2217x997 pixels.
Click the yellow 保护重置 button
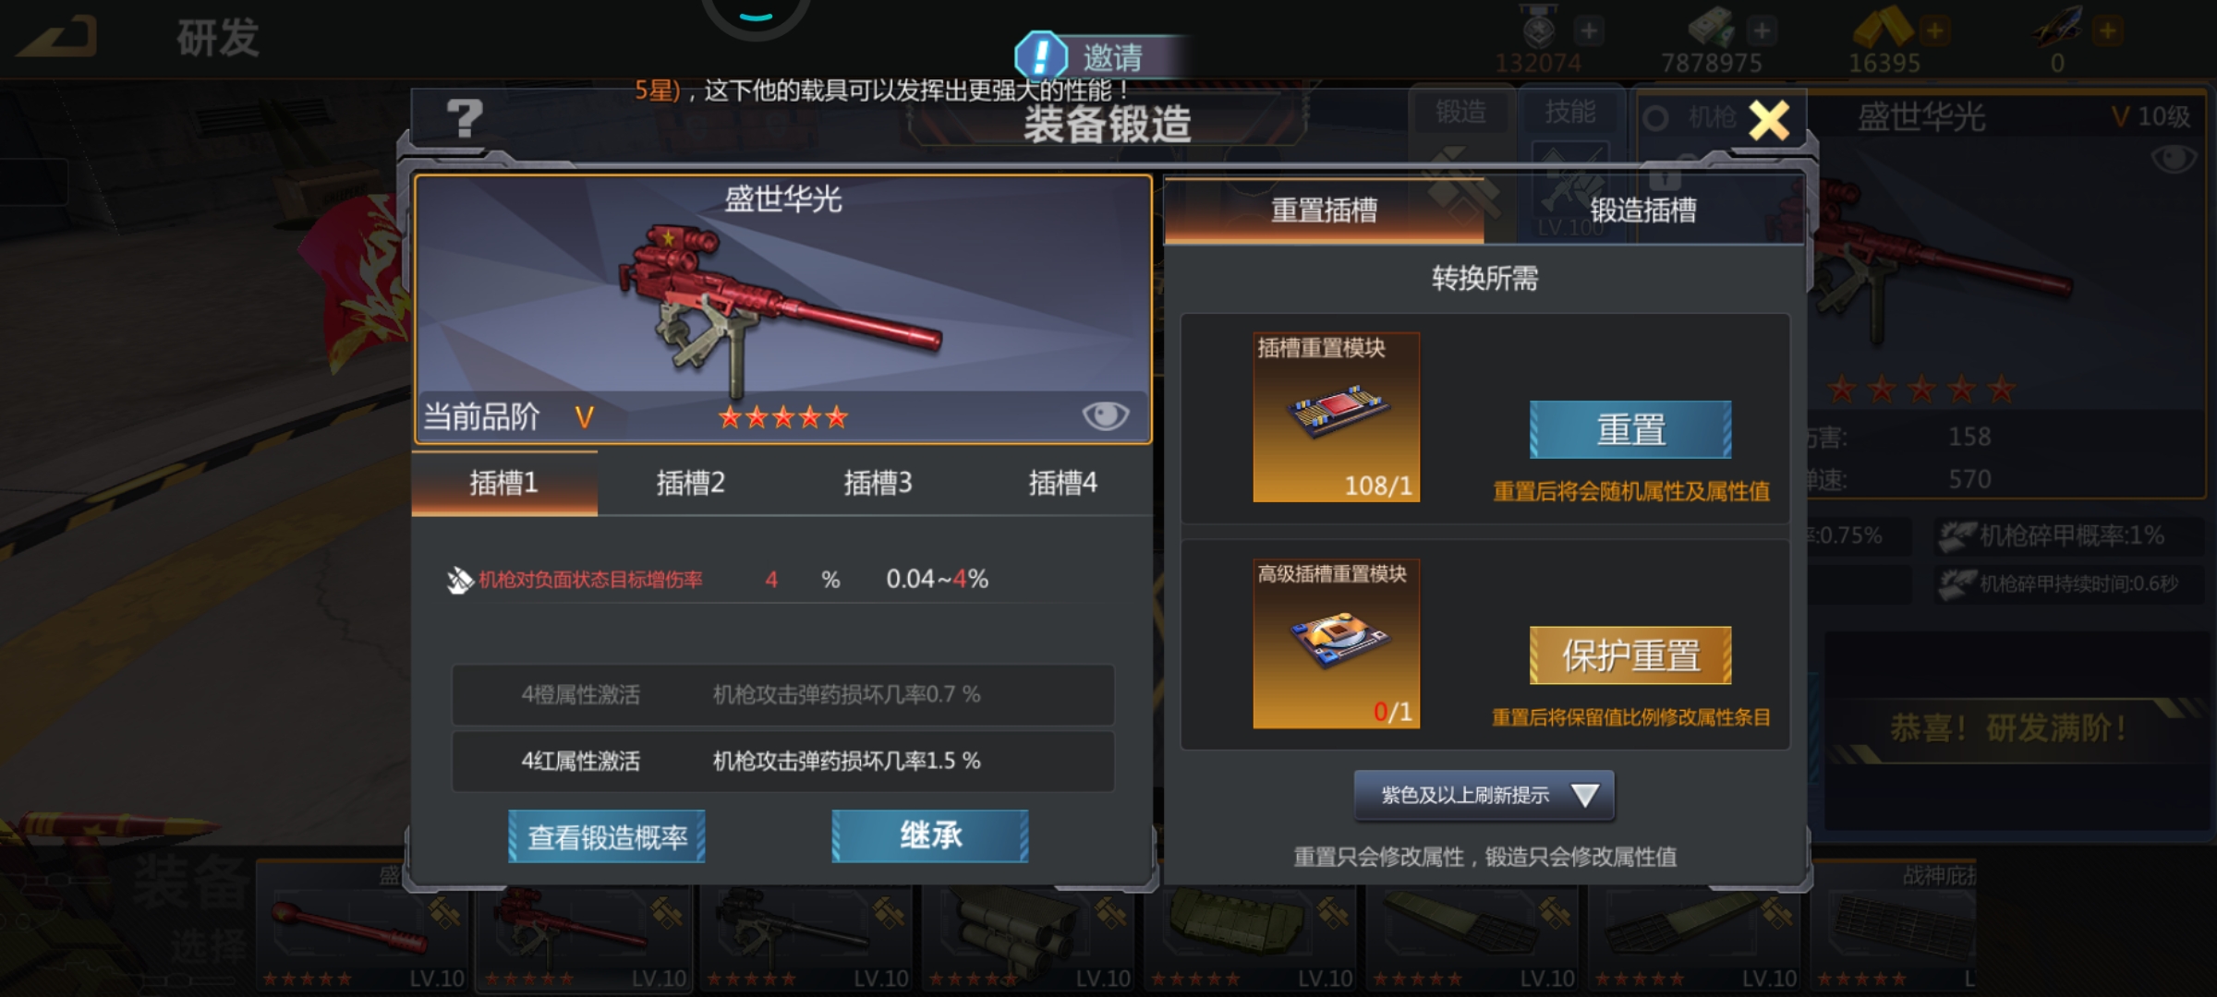click(1630, 655)
